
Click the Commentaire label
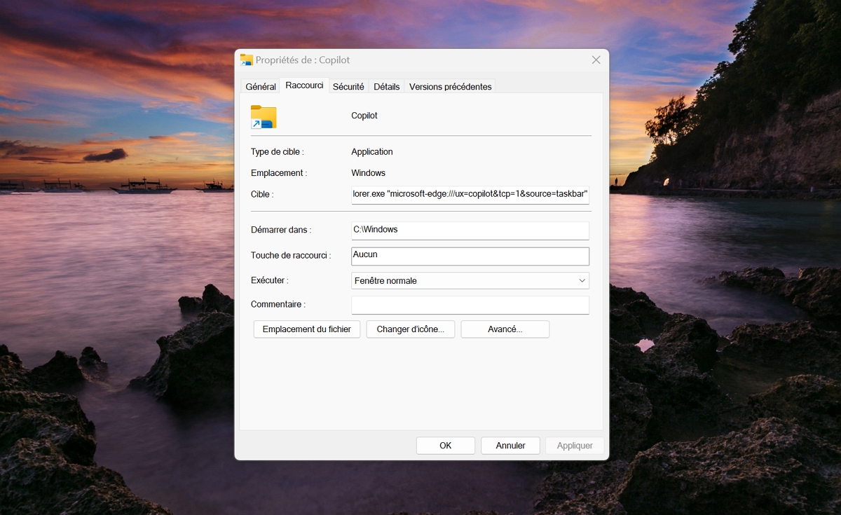pos(278,304)
